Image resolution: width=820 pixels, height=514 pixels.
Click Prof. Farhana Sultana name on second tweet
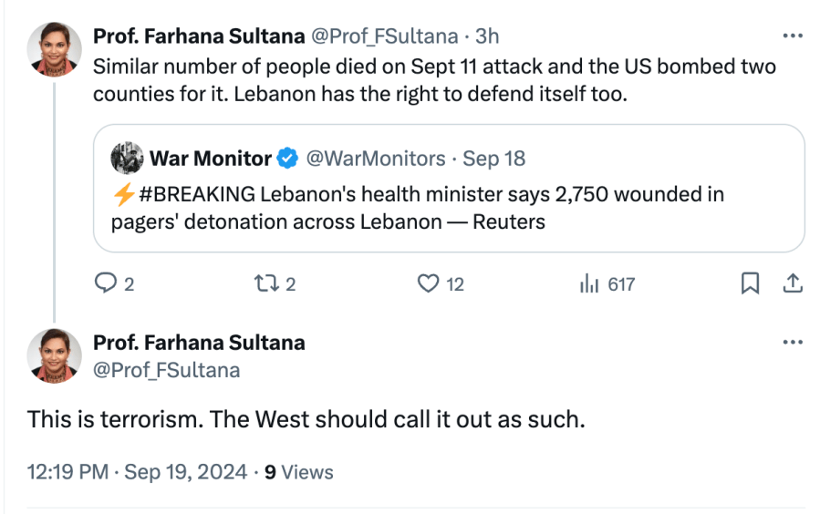click(x=199, y=343)
